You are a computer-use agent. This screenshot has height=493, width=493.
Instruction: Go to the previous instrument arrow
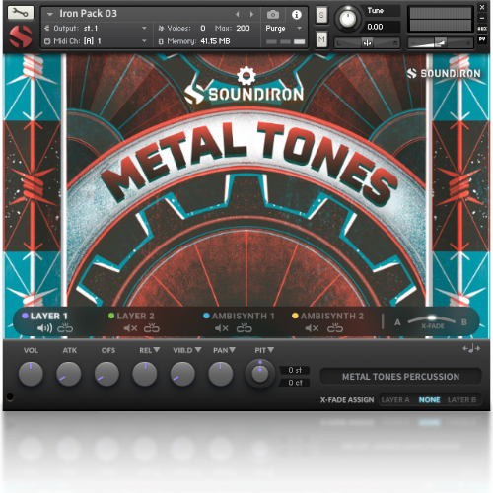click(238, 14)
